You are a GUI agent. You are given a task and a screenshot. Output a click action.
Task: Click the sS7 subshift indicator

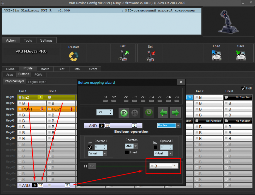tap(177, 101)
